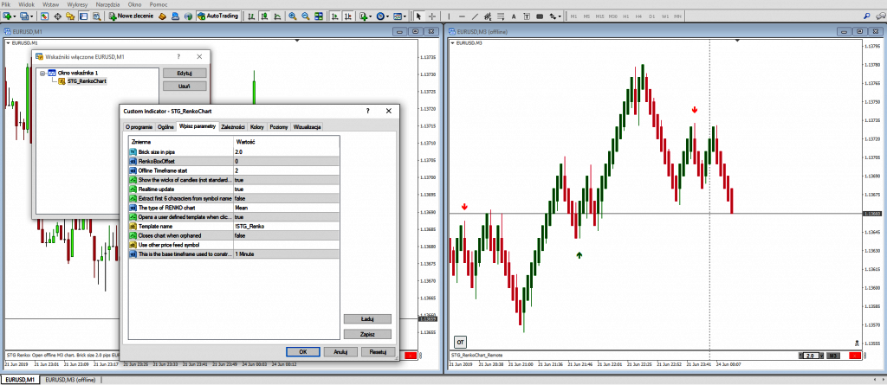This screenshot has width=887, height=385.
Task: Toggle 'Realtime update' value true
Action: tap(238, 188)
